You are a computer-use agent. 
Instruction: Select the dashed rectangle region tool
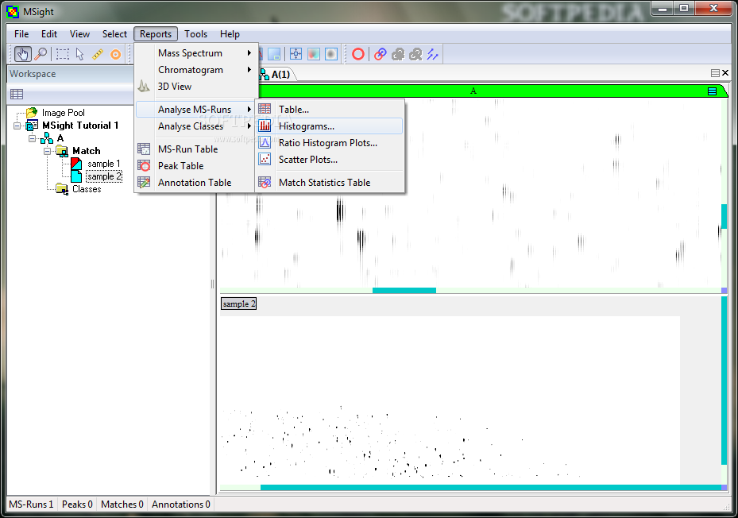62,54
